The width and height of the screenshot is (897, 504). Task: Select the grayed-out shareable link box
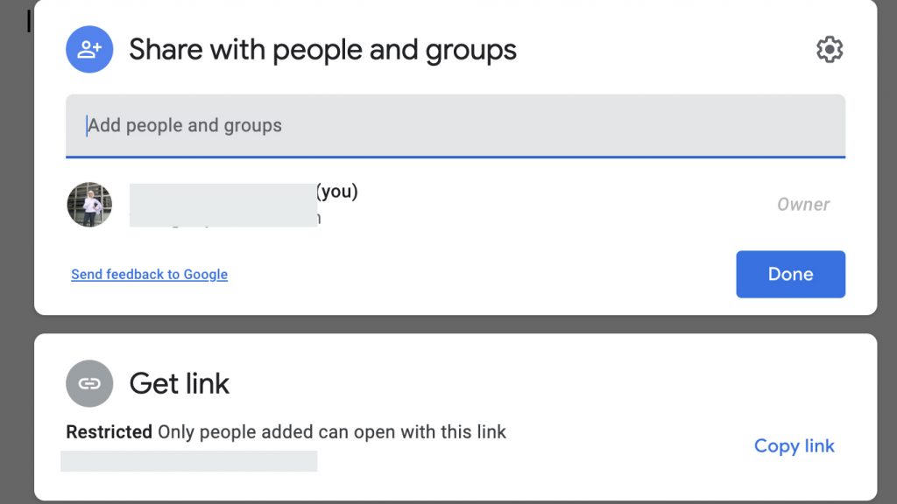click(189, 461)
